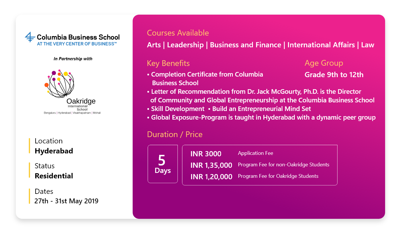The image size is (398, 232).
Task: Click the yellow bar beside Status
Action: tap(29, 170)
